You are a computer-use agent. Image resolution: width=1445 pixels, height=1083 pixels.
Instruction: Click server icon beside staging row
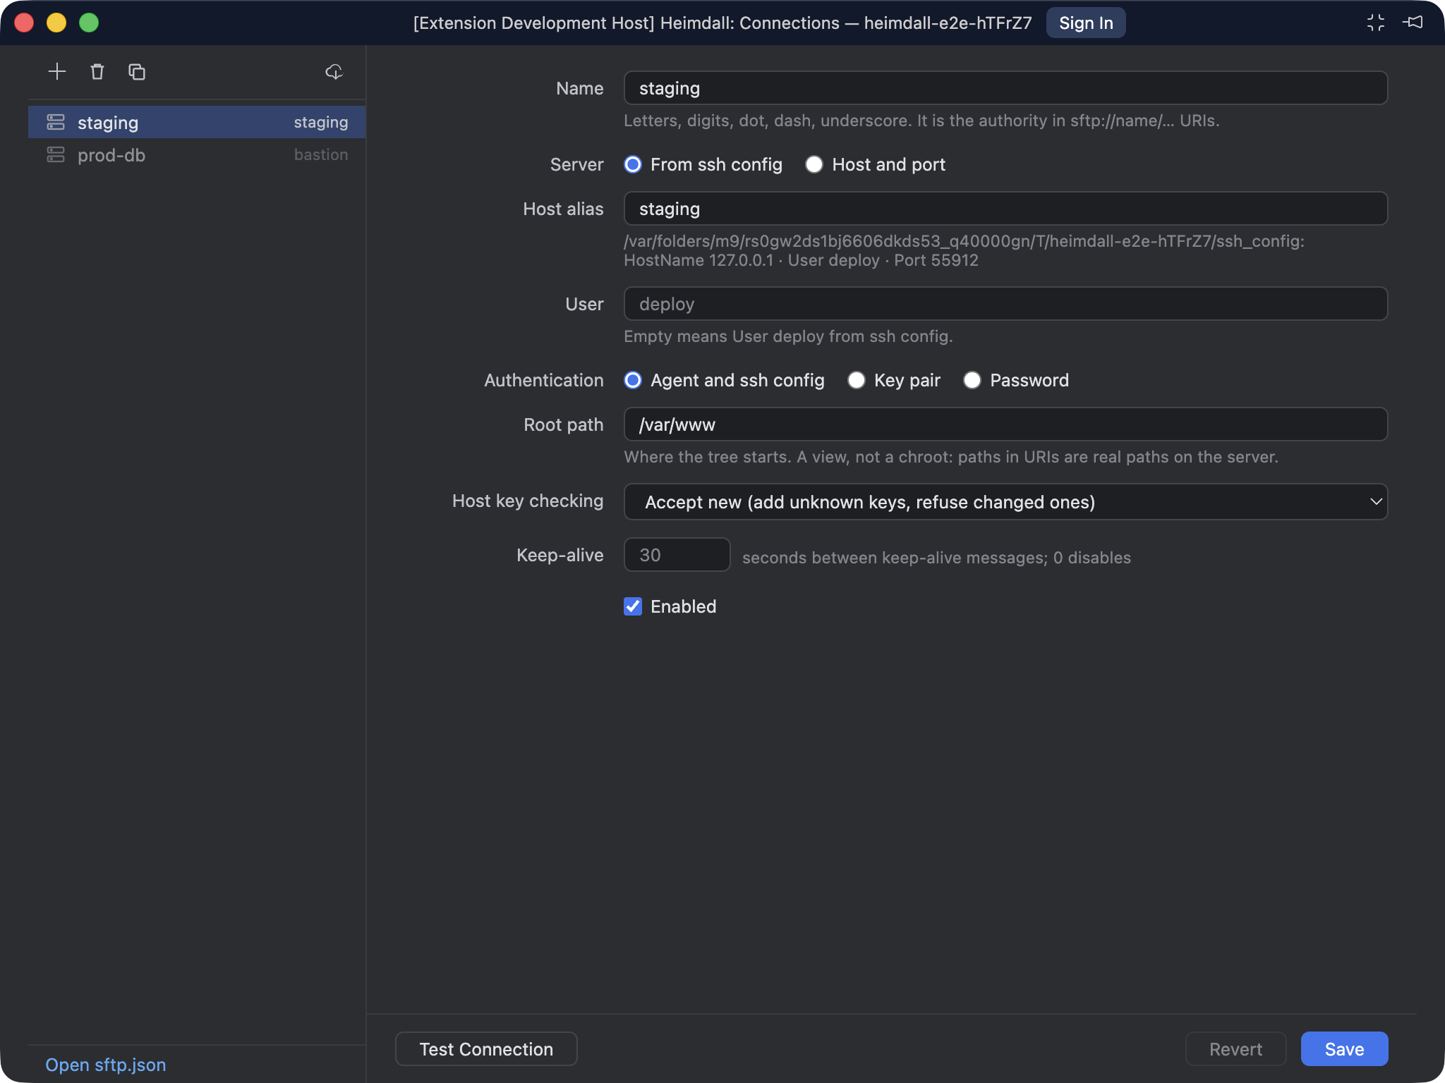click(x=56, y=122)
